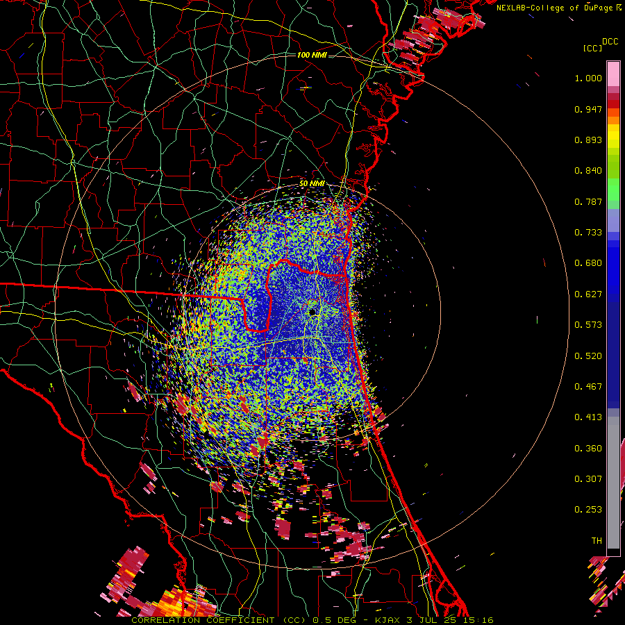Click the KJAX radar site identifier
Viewport: 625px width, 625px height.
click(387, 620)
